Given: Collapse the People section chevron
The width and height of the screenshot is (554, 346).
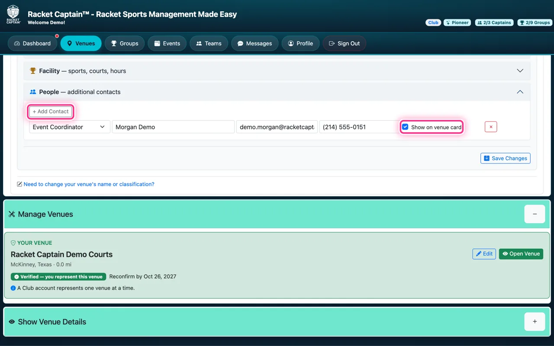Looking at the screenshot, I should tap(520, 92).
